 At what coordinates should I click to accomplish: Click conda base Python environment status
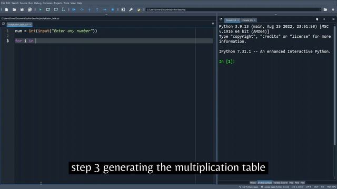pos(275,187)
